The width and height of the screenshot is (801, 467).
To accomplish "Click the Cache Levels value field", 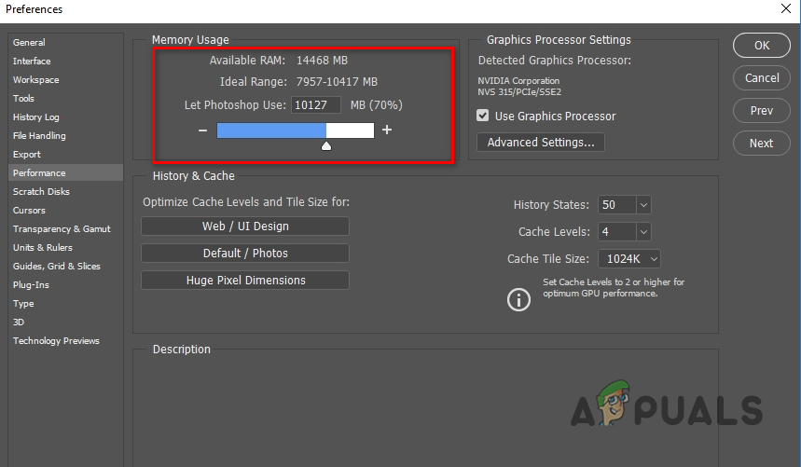I will click(617, 232).
